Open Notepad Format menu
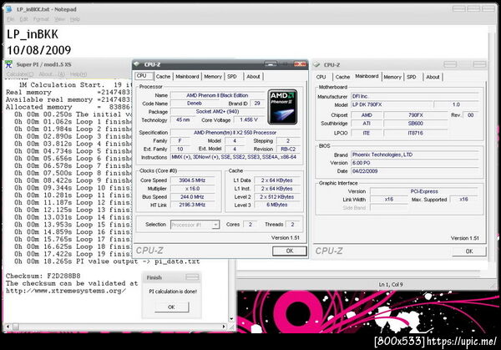The image size is (501, 350). (x=41, y=19)
